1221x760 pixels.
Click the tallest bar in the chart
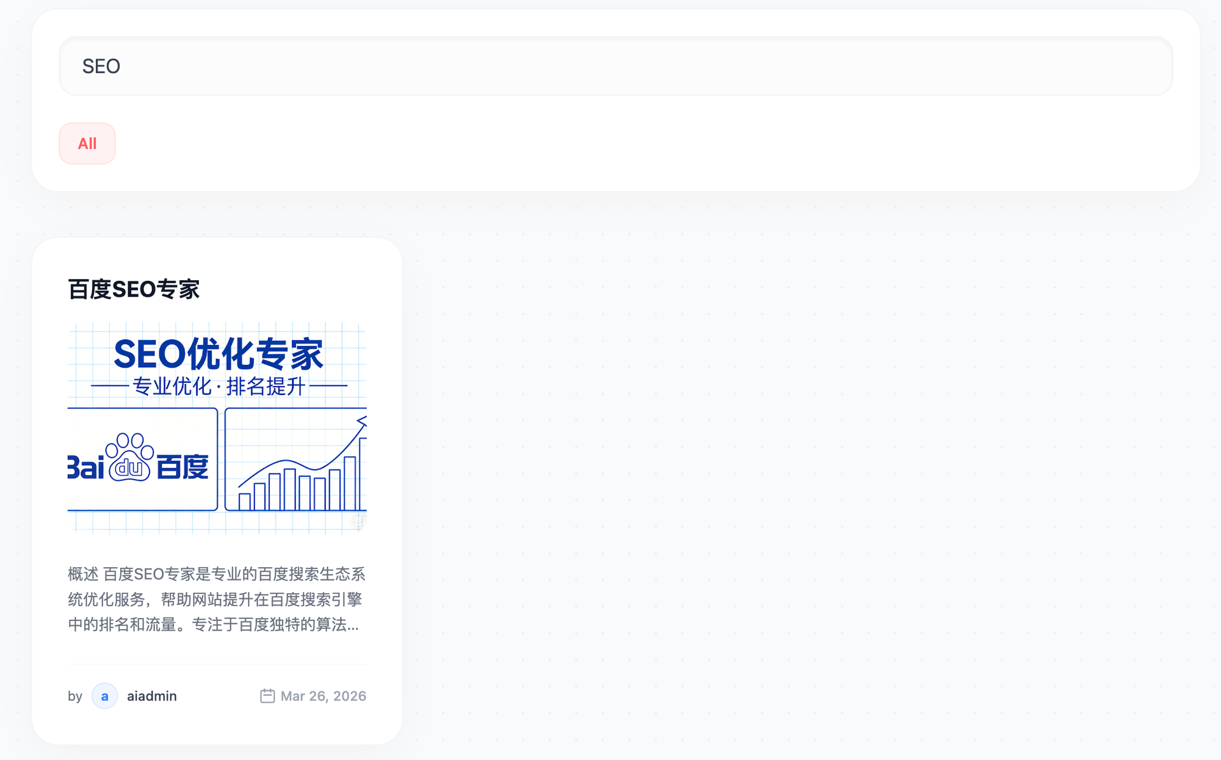(x=363, y=473)
